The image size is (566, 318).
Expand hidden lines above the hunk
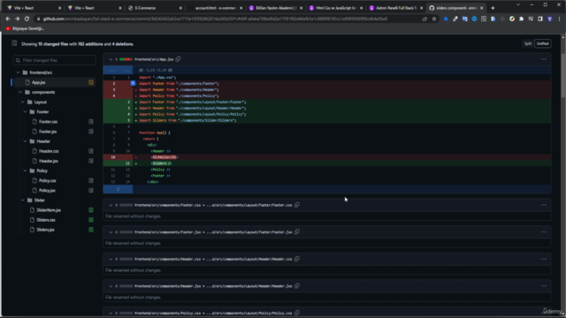pos(118,70)
